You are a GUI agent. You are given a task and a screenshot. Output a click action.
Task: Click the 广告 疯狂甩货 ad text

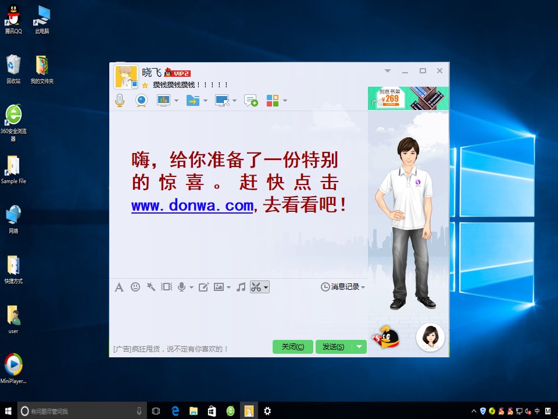pos(170,349)
